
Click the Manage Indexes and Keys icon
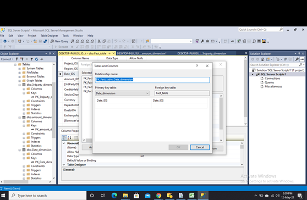[244, 41]
